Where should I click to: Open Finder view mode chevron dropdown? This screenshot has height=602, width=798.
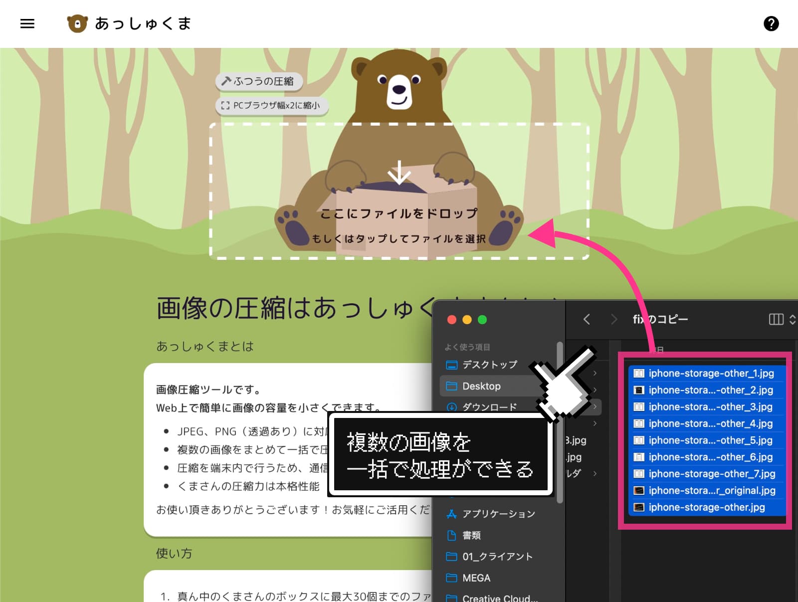(x=793, y=319)
